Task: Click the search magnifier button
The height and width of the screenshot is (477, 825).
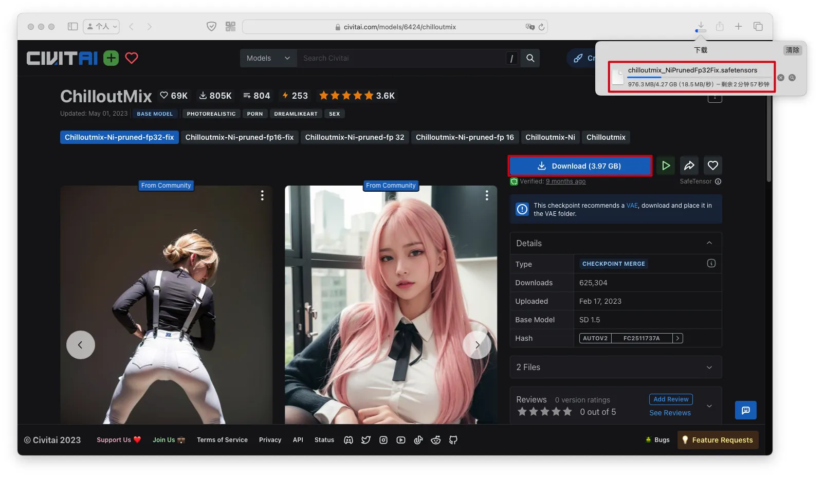Action: click(530, 58)
